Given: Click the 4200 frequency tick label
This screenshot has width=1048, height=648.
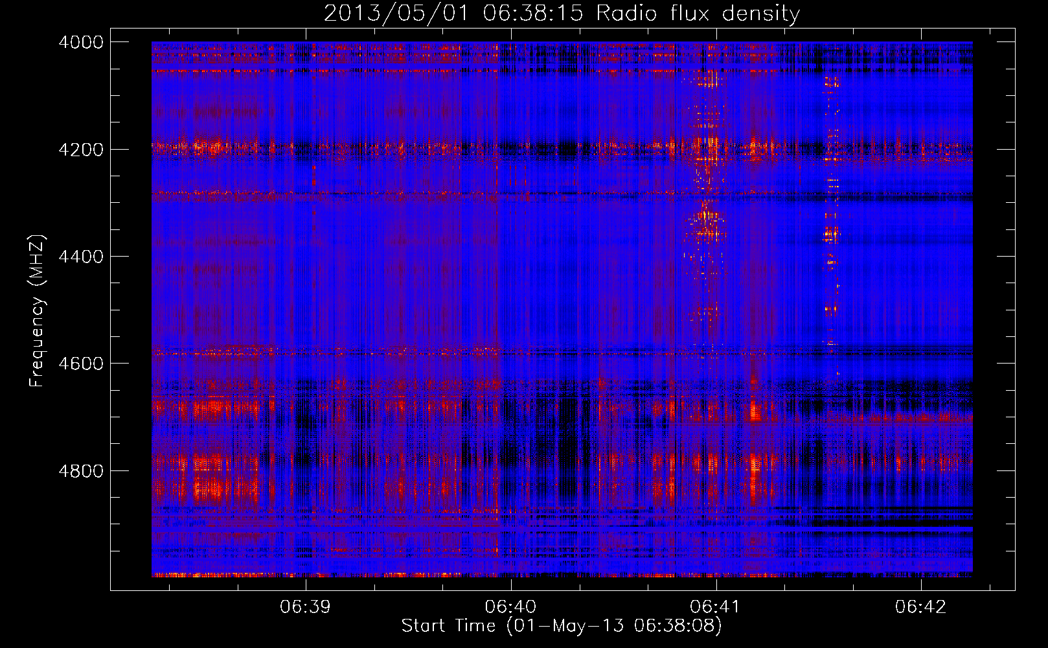Looking at the screenshot, I should pos(81,150).
